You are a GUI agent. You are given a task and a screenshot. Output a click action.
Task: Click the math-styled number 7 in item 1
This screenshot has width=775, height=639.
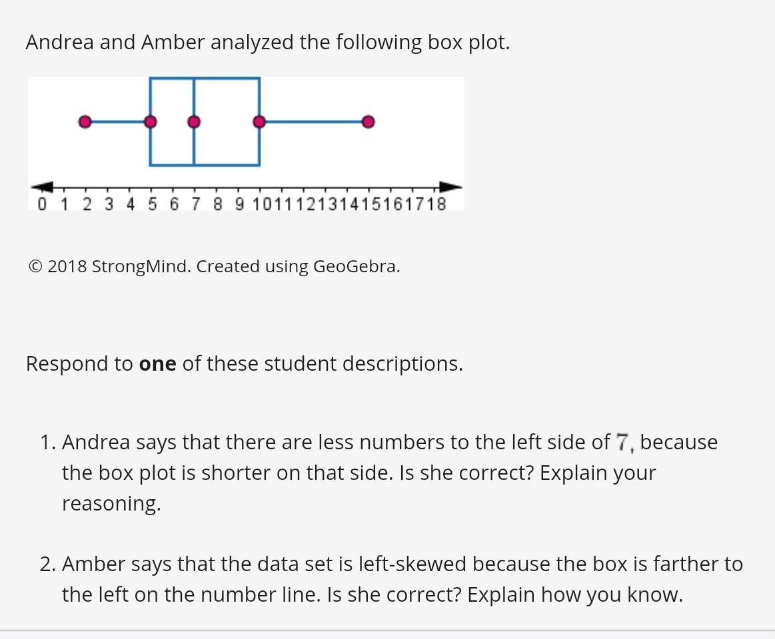click(622, 443)
